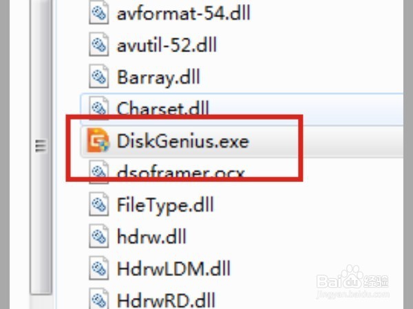Select the DiskGenius.exe file name

[183, 141]
